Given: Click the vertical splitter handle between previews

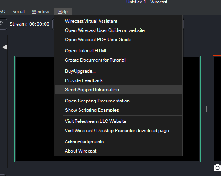Looking at the screenshot, I should click(206, 109).
